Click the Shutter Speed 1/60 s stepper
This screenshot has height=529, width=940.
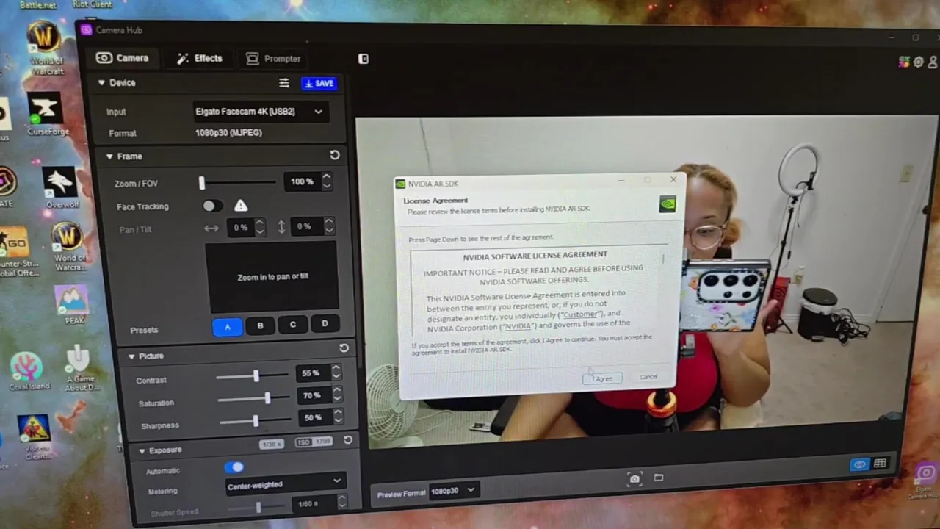[319, 503]
